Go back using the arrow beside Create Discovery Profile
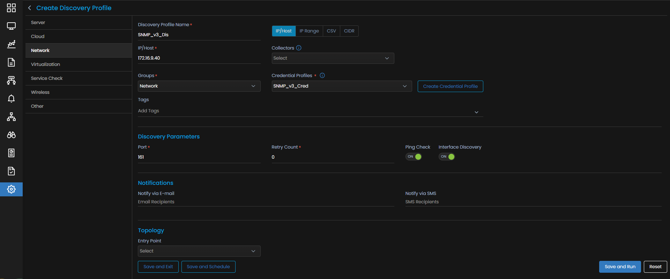The width and height of the screenshot is (670, 279). (x=30, y=8)
